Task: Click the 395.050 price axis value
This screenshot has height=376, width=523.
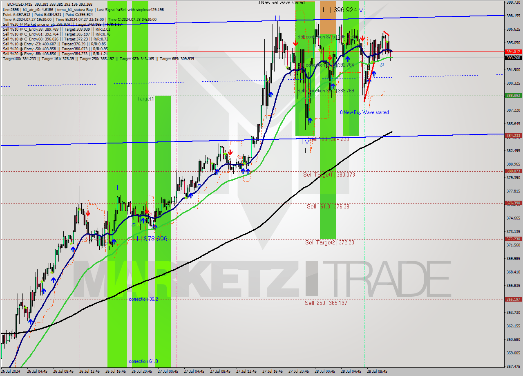Action: 513,43
